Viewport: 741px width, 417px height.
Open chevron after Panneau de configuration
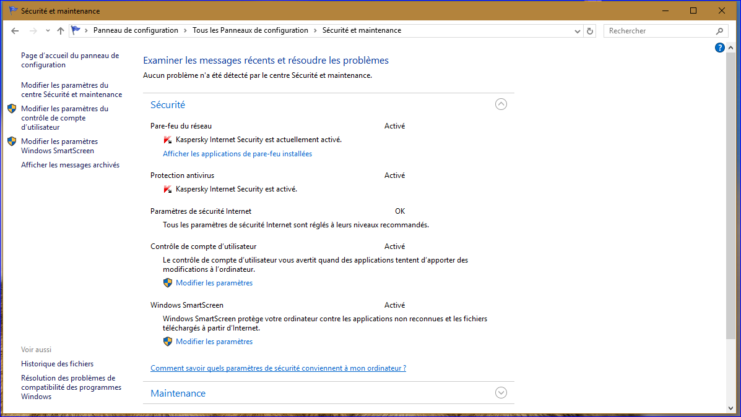(x=185, y=31)
